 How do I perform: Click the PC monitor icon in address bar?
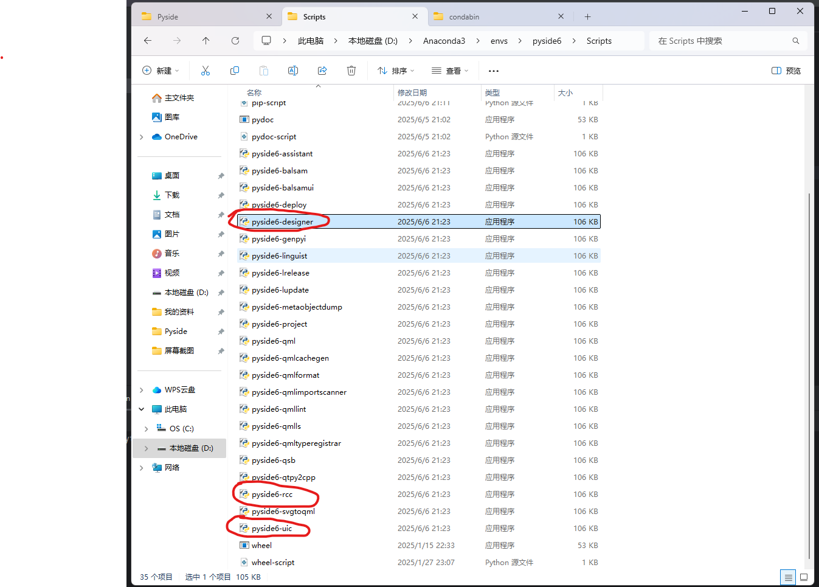pos(266,41)
